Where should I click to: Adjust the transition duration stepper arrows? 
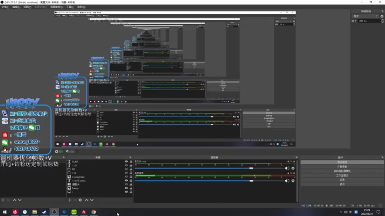point(382,21)
